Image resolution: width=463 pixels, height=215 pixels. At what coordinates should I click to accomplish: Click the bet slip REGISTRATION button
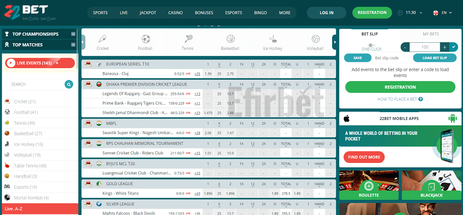(x=400, y=87)
